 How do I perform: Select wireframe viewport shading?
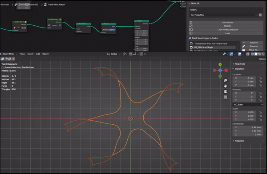click(252, 54)
